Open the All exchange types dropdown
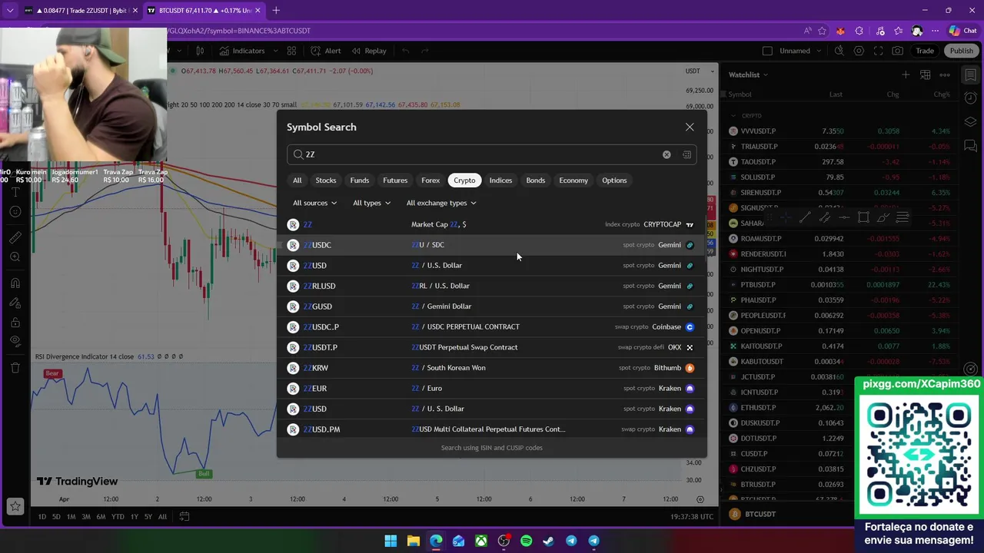Viewport: 984px width, 553px height. pyautogui.click(x=441, y=203)
